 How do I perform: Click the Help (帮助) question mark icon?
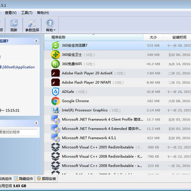tap(50, 23)
